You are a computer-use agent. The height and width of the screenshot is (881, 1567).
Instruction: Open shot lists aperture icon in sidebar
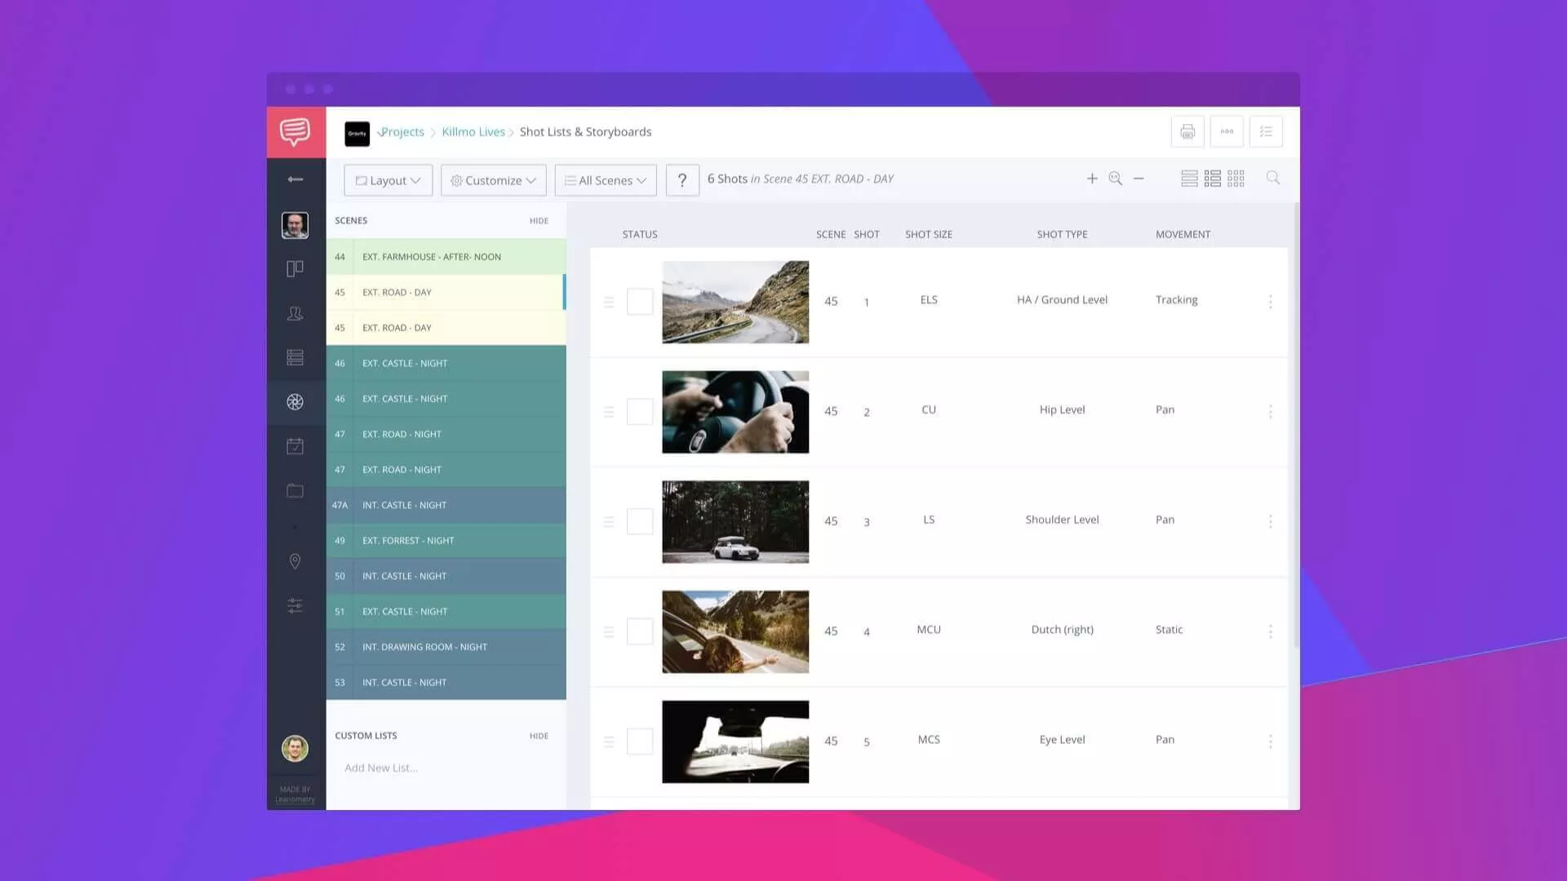point(295,402)
